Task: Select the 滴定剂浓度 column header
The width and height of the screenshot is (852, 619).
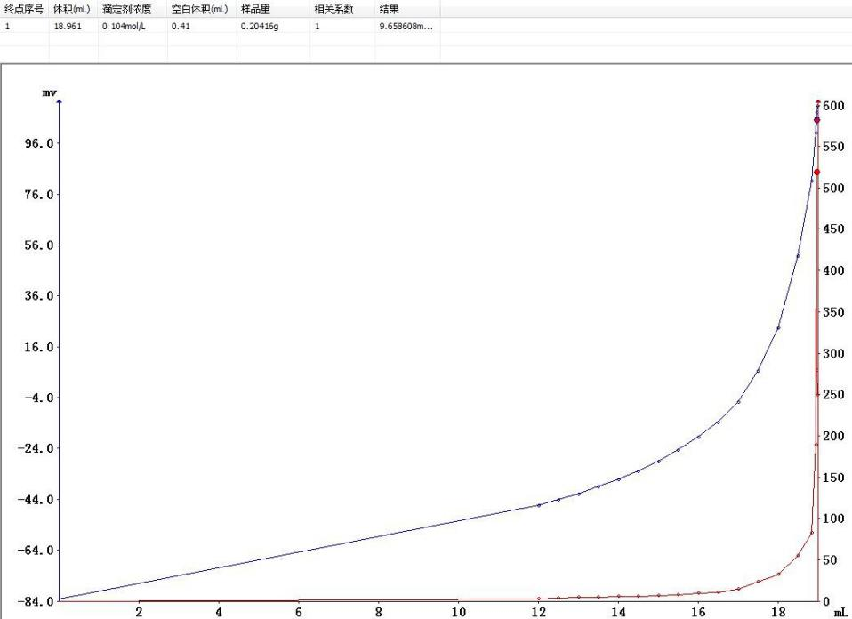Action: [126, 8]
